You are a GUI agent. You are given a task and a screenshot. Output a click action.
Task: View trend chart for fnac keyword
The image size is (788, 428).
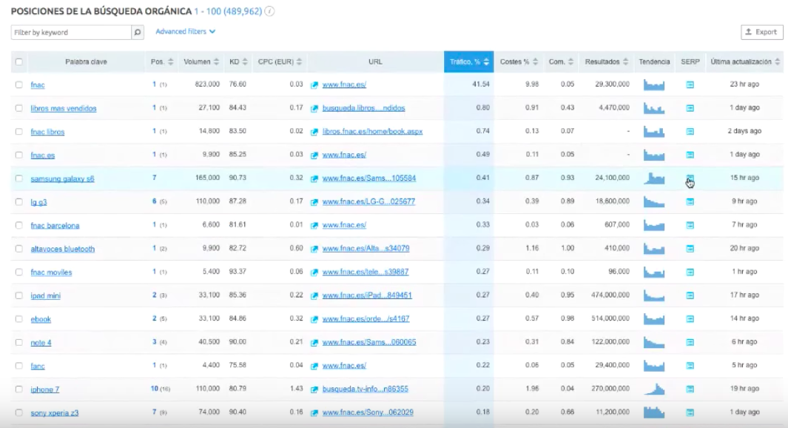pyautogui.click(x=654, y=84)
